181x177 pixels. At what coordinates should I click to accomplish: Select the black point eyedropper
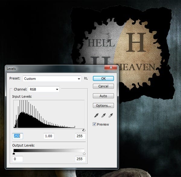click(96, 115)
